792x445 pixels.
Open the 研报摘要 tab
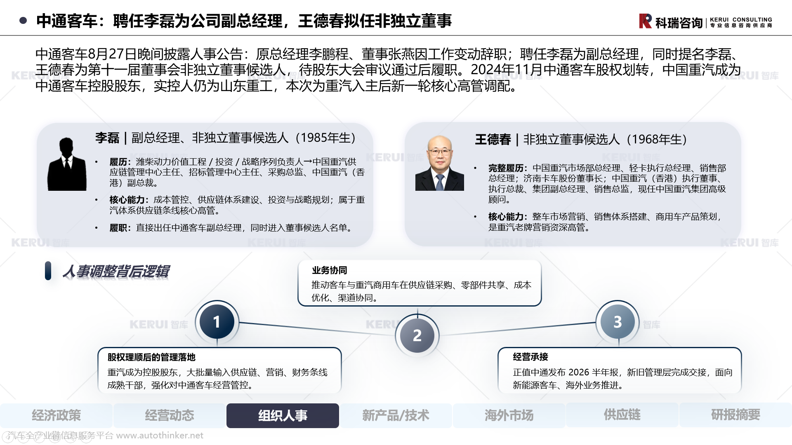(x=735, y=415)
